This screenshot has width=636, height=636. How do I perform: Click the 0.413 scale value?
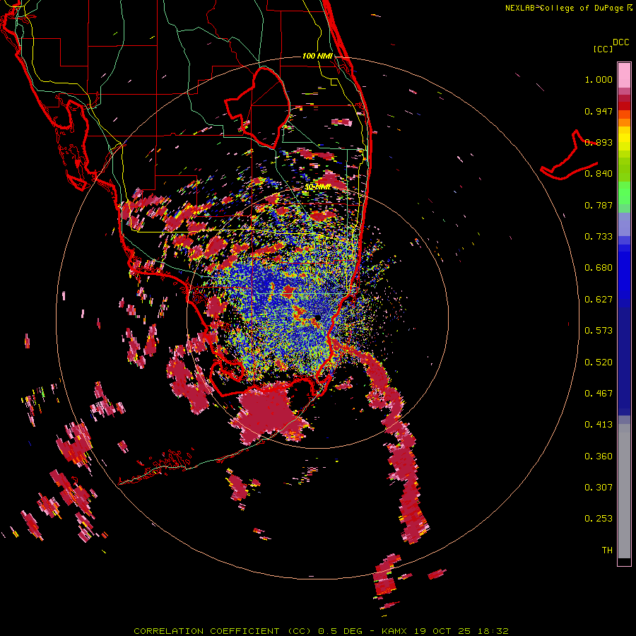click(x=599, y=425)
